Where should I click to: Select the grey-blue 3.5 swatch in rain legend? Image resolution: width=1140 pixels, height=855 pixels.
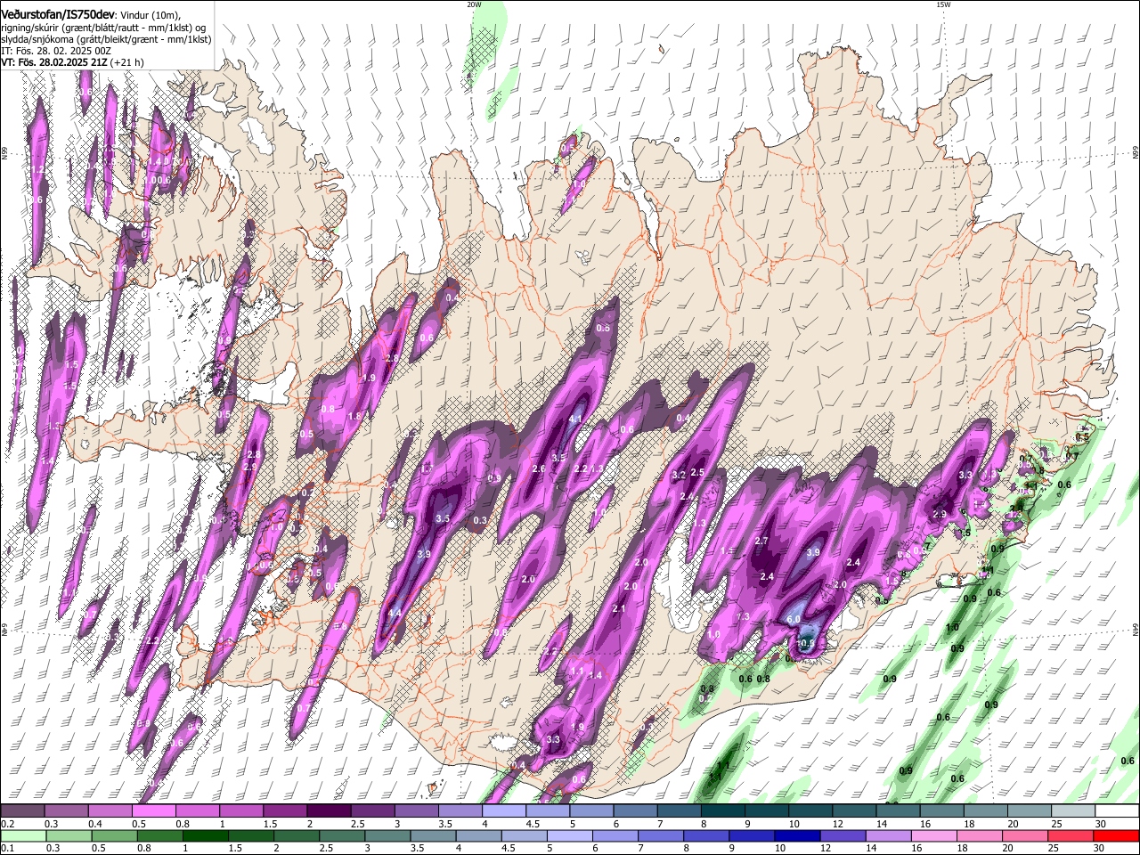(433, 835)
